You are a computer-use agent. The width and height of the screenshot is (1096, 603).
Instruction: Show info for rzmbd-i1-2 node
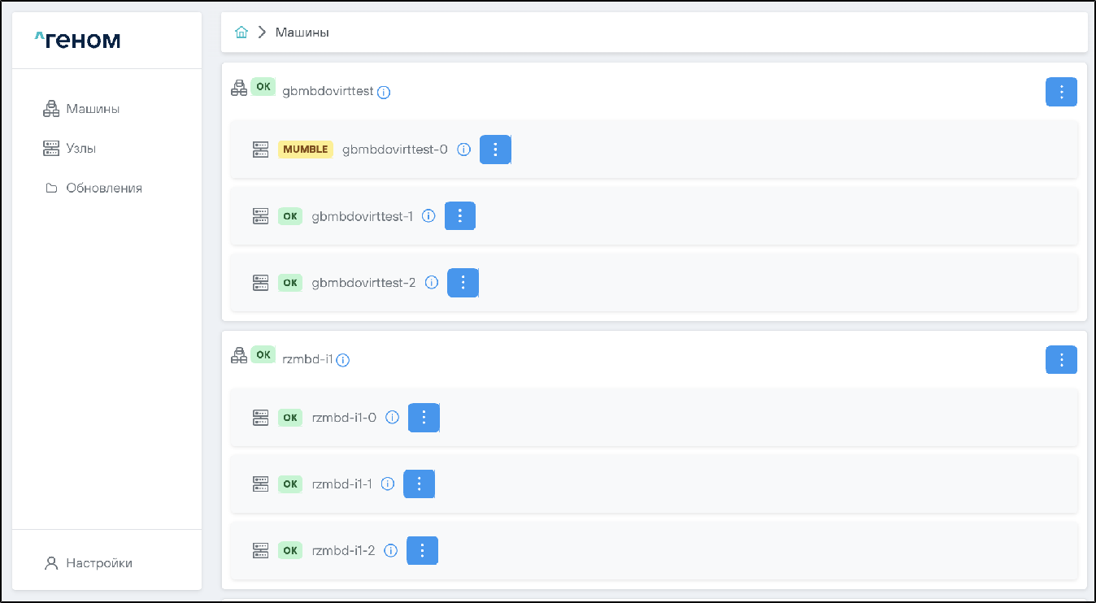(390, 551)
